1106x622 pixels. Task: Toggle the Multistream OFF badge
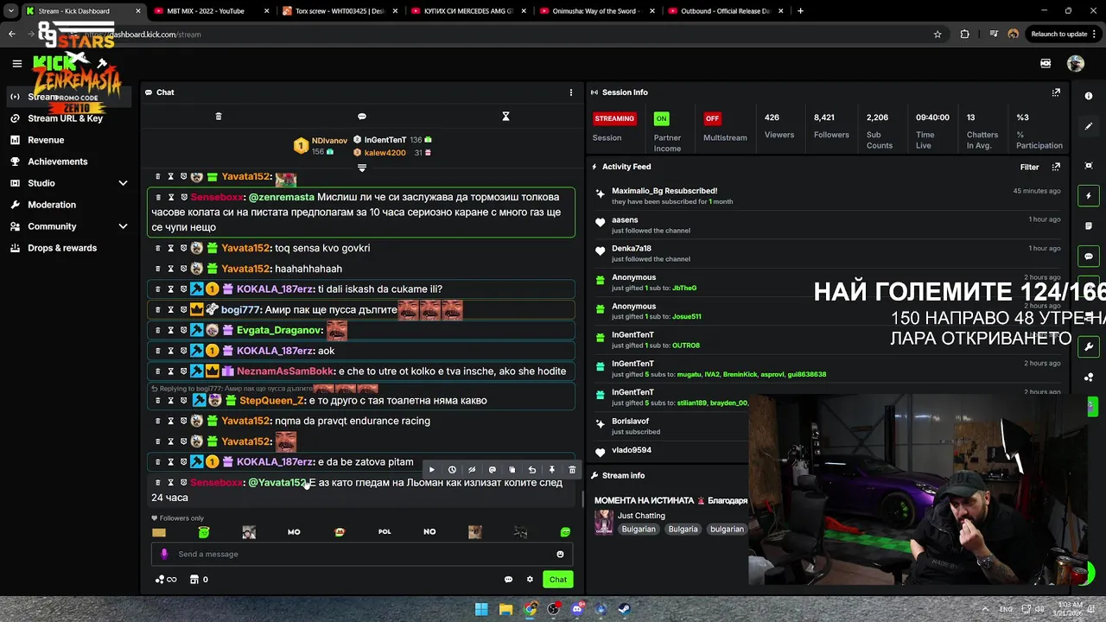[712, 118]
